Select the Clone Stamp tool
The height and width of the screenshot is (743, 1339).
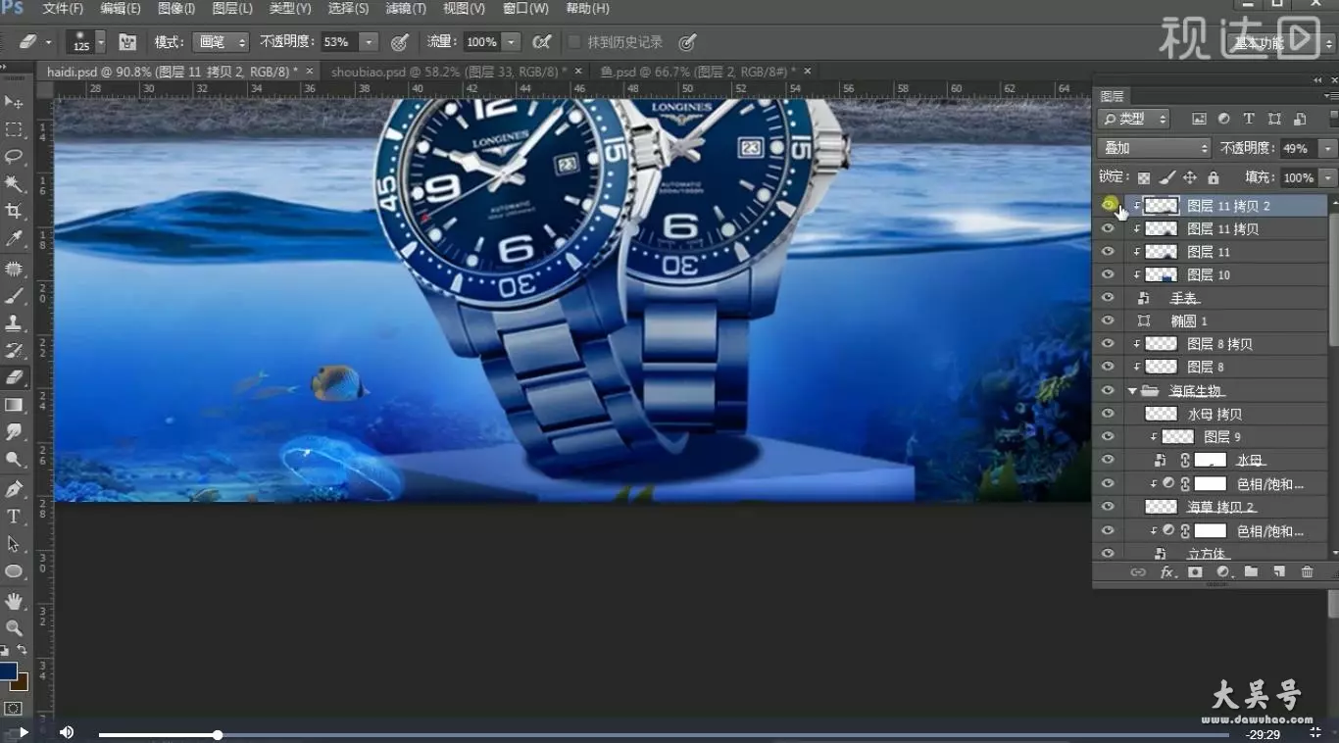point(14,322)
